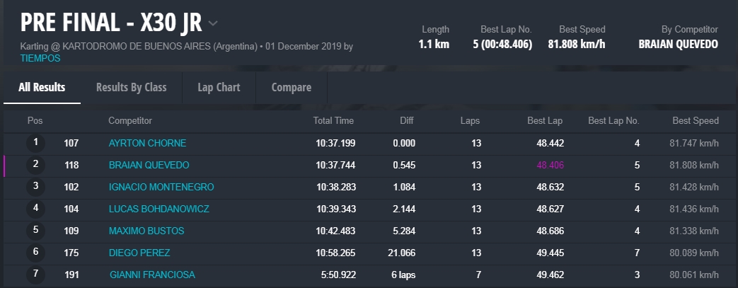Click the position 7 badge icon
Image resolution: width=738 pixels, height=288 pixels.
(35, 275)
